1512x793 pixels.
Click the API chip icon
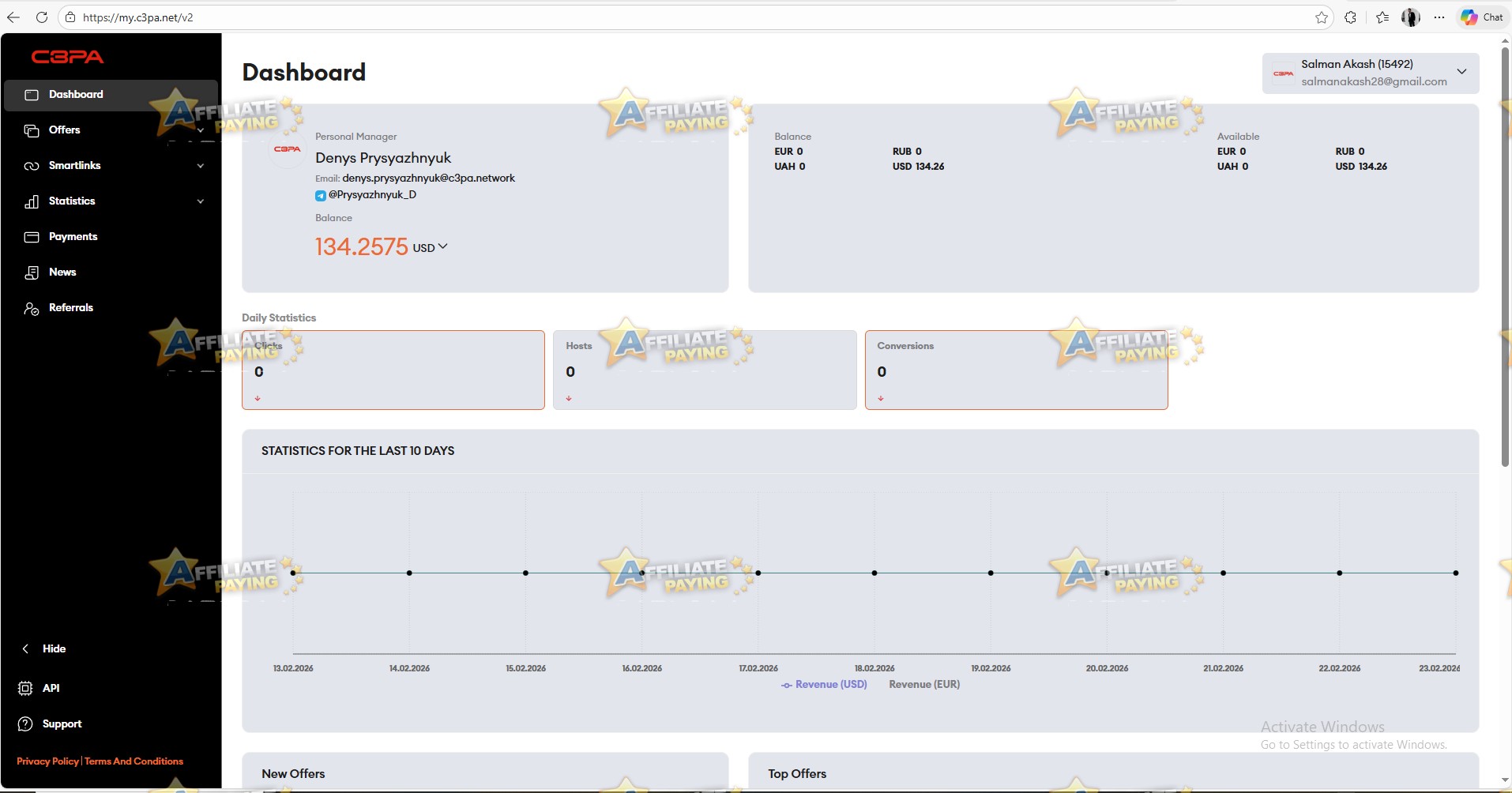(x=25, y=689)
